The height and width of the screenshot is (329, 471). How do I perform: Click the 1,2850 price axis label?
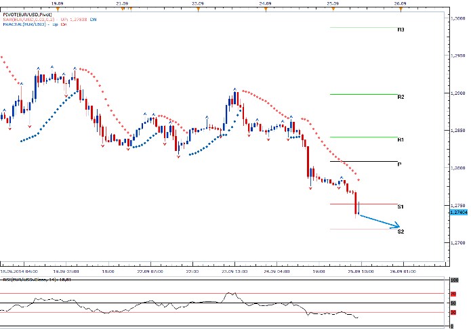click(x=458, y=130)
